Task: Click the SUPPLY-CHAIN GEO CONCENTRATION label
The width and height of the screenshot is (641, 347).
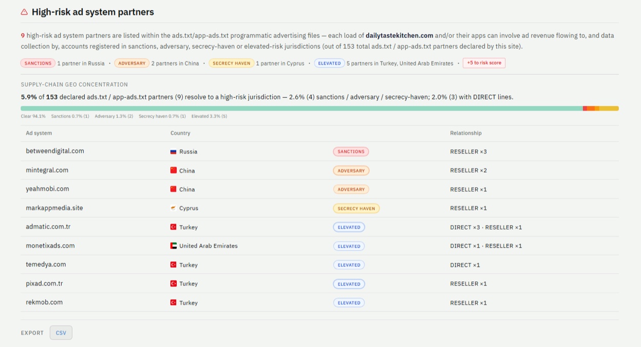Action: (x=74, y=85)
